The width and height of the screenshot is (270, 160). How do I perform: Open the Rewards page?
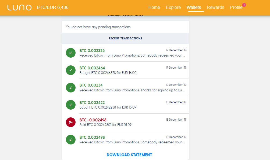click(215, 8)
